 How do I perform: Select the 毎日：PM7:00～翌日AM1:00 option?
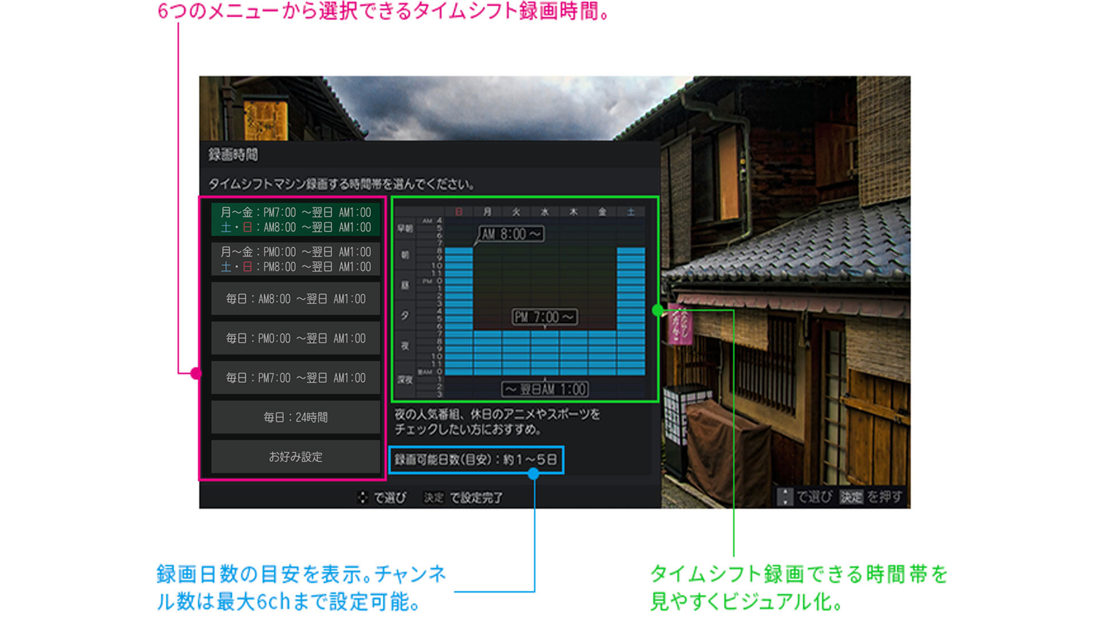pyautogui.click(x=295, y=378)
